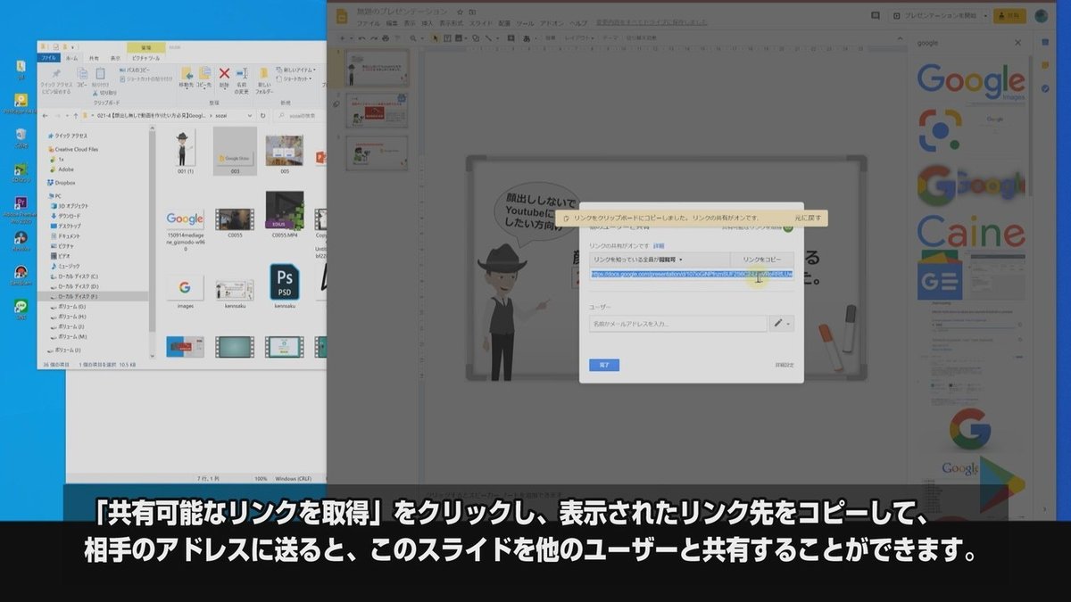The height and width of the screenshot is (602, 1071).
Task: Click the Recycle Bin desktop icon
Action: point(21,139)
